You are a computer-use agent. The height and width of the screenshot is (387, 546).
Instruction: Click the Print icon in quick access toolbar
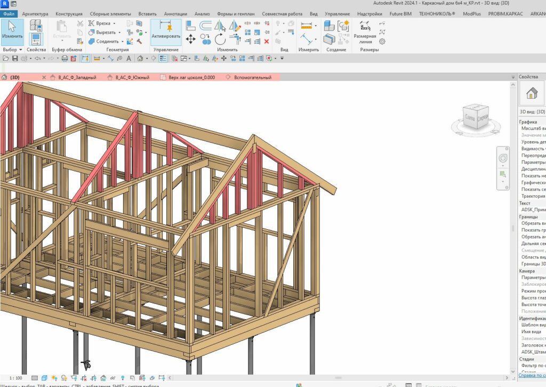[65, 58]
